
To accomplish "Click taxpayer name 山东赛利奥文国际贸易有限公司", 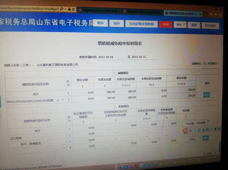I will tap(57, 65).
